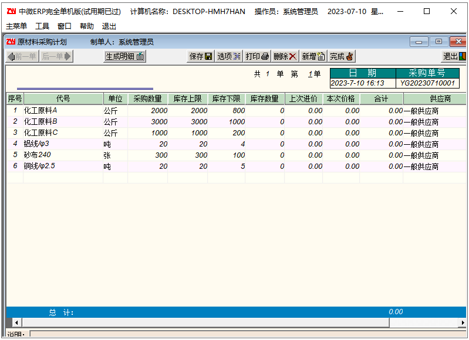Click 本次价格 0.00 for 化工原料C
Image resolution: width=469 pixels, height=340 pixels.
(341, 132)
